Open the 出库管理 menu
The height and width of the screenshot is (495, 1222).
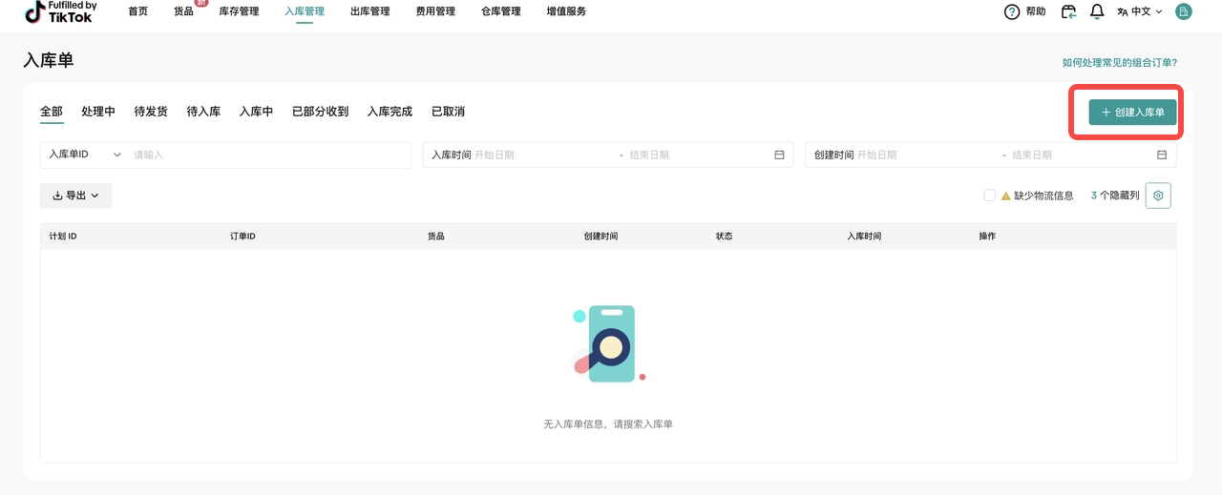tap(369, 11)
